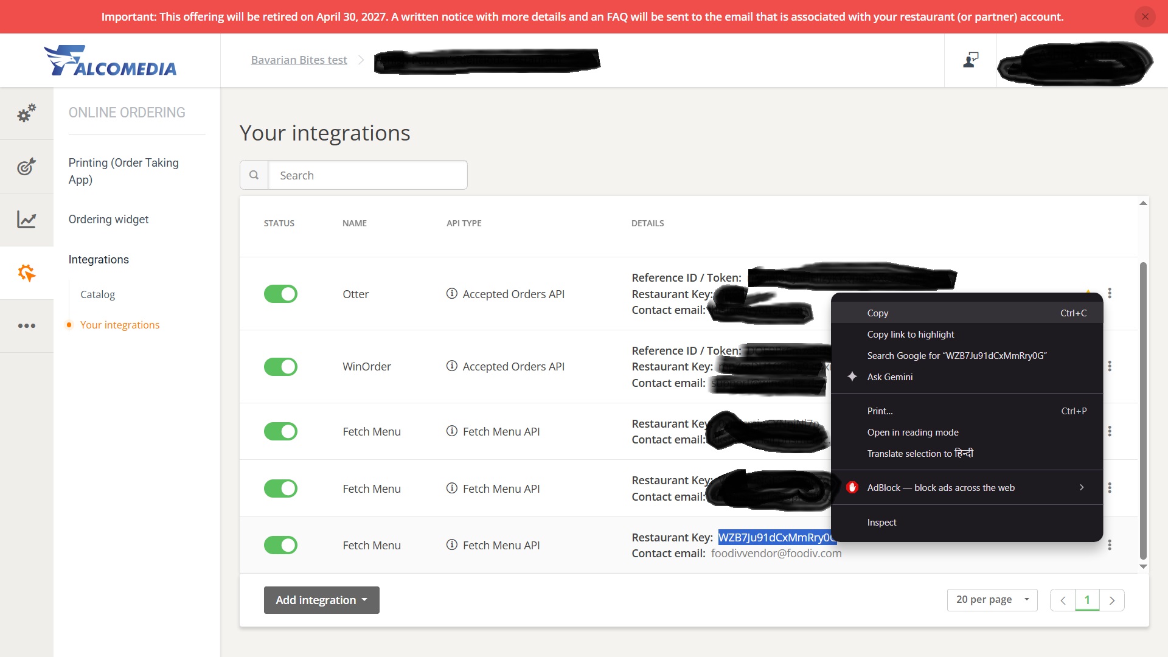Select Search Google for the selected key
This screenshot has height=657, width=1168.
967,355
